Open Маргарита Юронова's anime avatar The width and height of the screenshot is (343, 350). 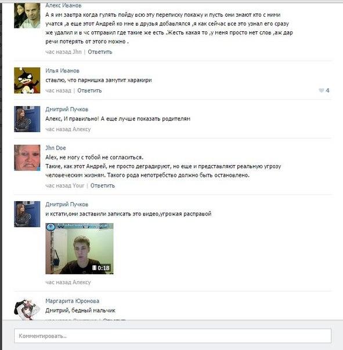click(x=27, y=309)
